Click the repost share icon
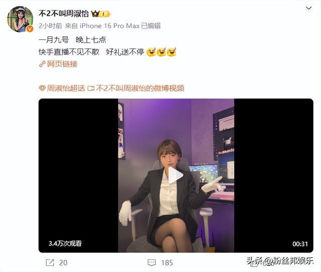The width and height of the screenshot is (321, 272). 50,262
